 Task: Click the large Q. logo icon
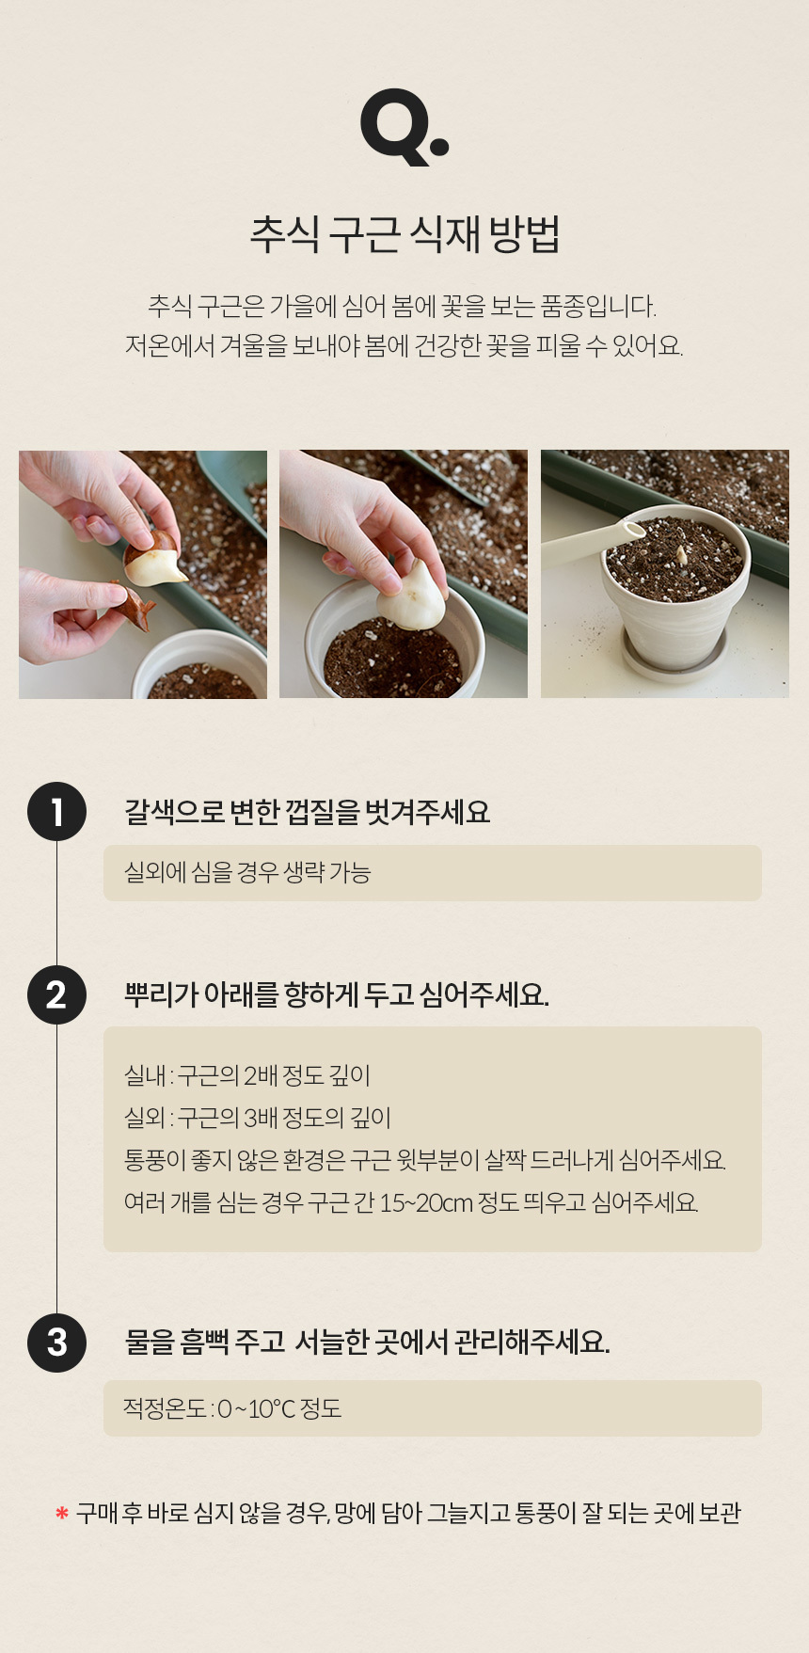click(x=404, y=127)
